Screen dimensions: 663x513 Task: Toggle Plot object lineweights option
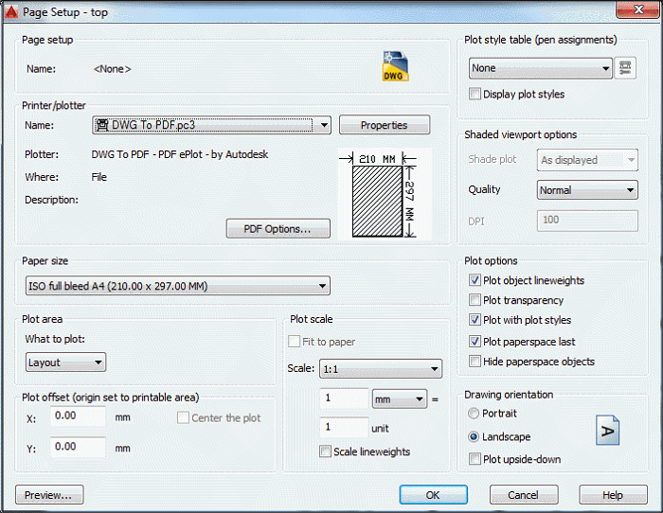click(475, 280)
